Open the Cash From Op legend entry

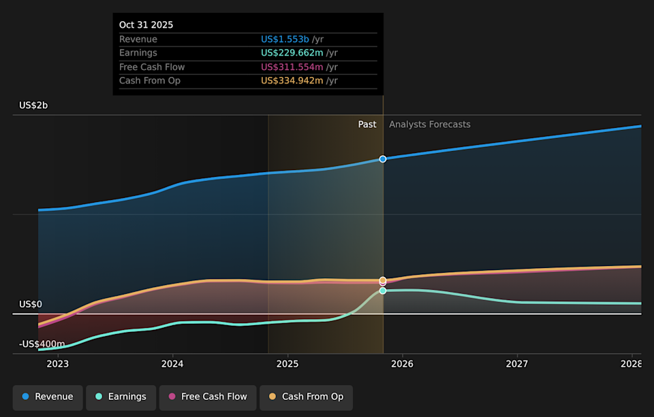tap(306, 397)
